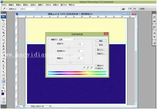Select the Pen tool
The width and height of the screenshot is (157, 109).
pos(3,65)
